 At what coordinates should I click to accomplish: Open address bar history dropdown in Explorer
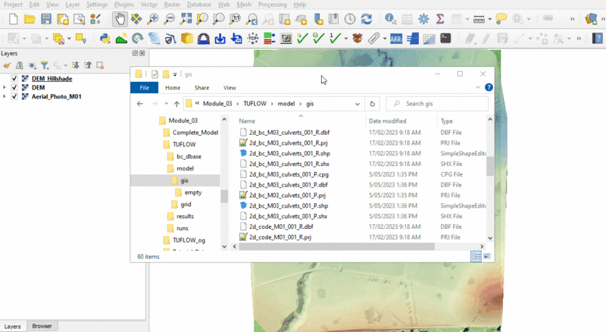pyautogui.click(x=358, y=103)
